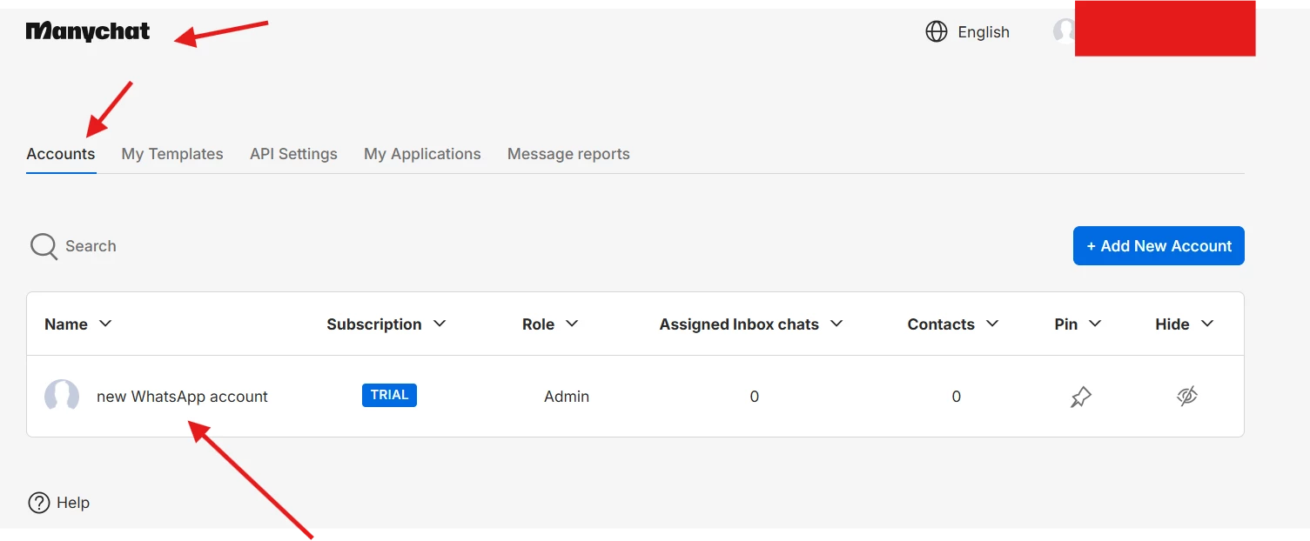
Task: Open the Role column dropdown
Action: (x=572, y=324)
